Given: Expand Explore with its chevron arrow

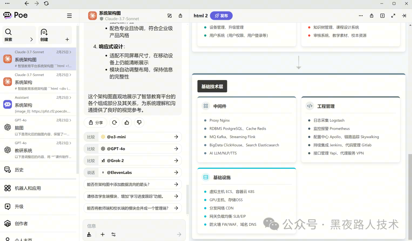Looking at the screenshot, I should [x=32, y=39].
